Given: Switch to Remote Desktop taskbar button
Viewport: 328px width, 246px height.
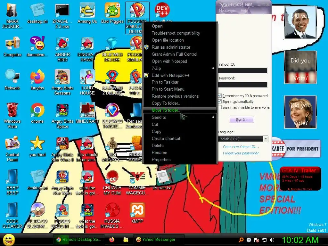Looking at the screenshot, I should 78,240.
